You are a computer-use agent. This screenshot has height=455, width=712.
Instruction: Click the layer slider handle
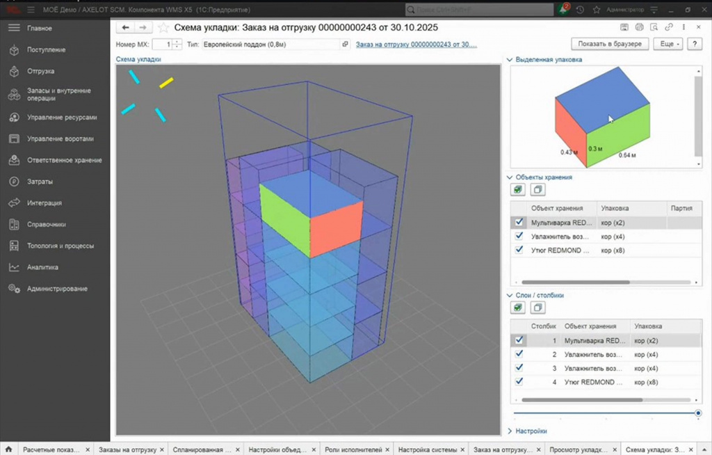tap(698, 413)
